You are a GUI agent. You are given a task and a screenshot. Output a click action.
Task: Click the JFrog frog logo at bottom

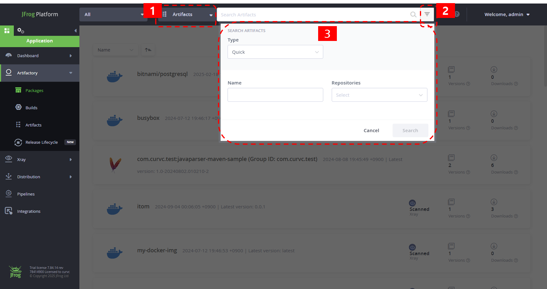tap(15, 271)
